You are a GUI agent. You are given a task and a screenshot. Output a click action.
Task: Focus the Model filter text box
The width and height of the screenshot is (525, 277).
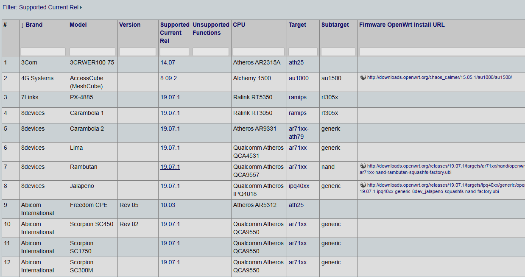click(92, 52)
